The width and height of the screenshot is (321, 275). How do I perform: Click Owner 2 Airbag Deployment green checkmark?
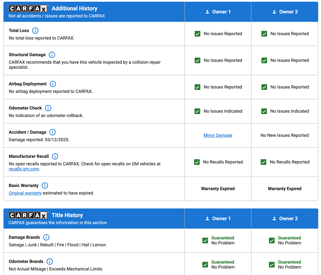click(x=264, y=87)
